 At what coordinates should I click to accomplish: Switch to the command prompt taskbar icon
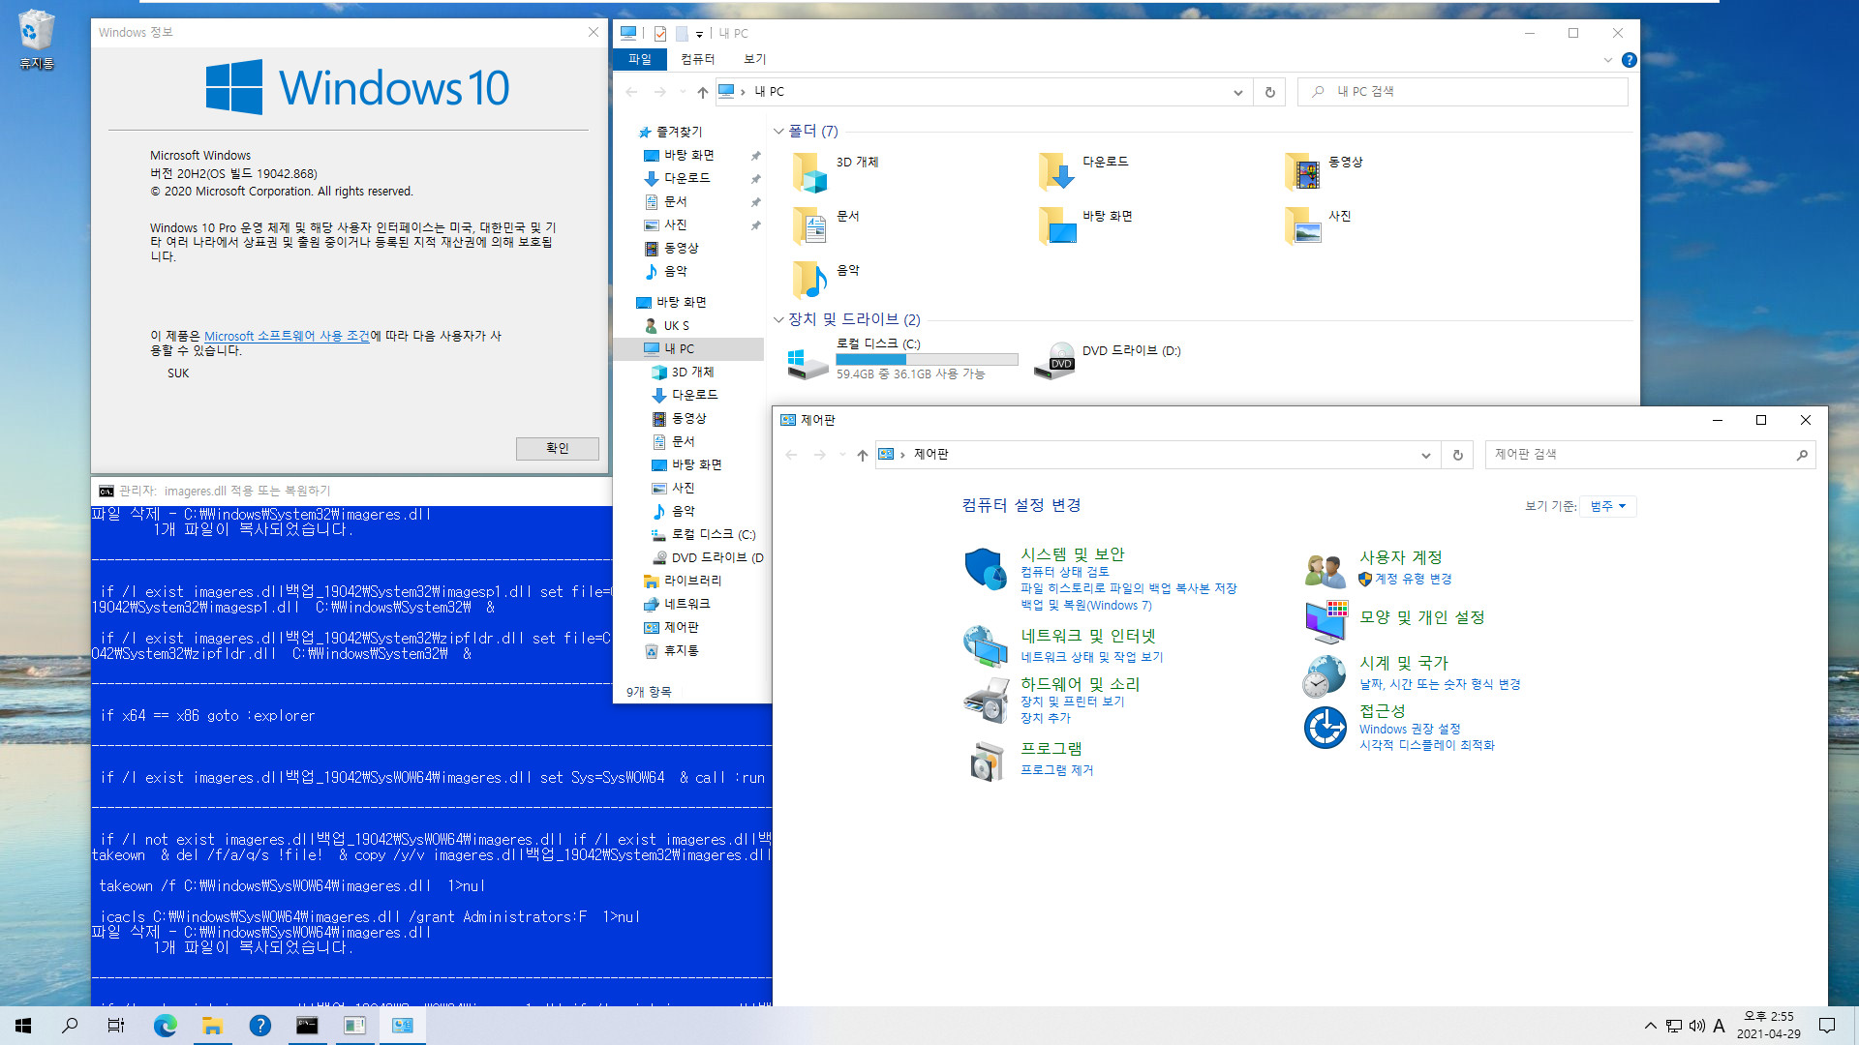pyautogui.click(x=307, y=1026)
